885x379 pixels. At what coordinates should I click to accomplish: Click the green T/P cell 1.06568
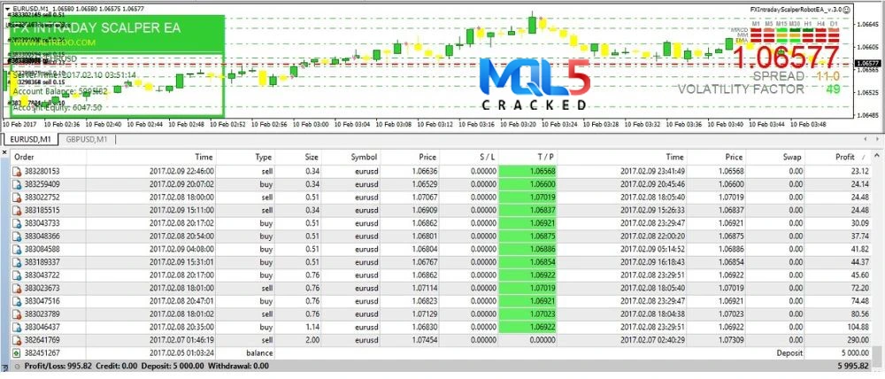pyautogui.click(x=527, y=171)
